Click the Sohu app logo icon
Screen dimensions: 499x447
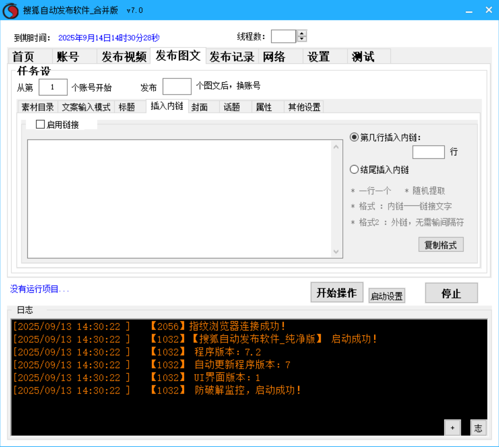point(10,10)
